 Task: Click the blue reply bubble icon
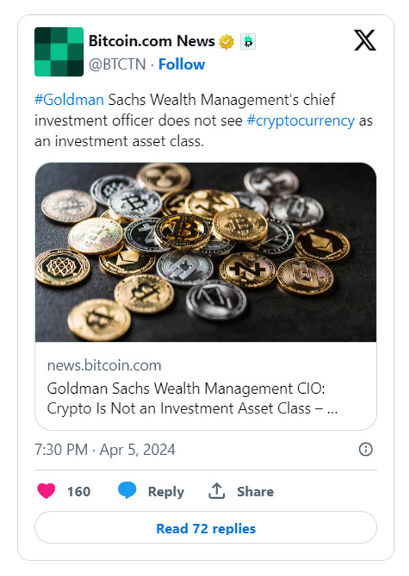coord(127,491)
